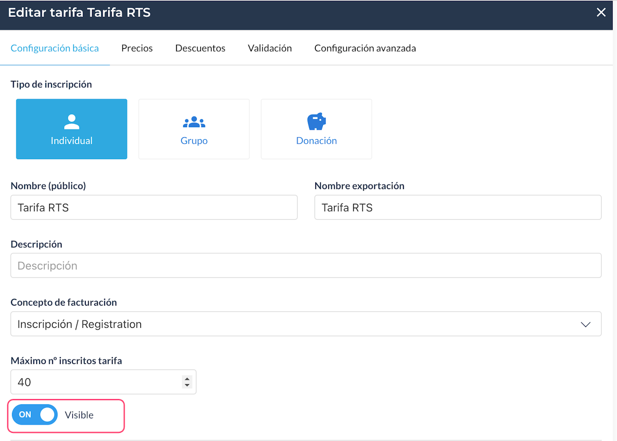Image resolution: width=617 pixels, height=441 pixels.
Task: Click the Concepto de facturación label
Action: (x=64, y=302)
